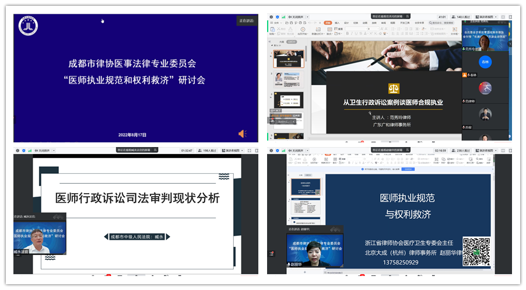Screen dimensions: 526x290
Task: Open the 设计 ribbon tab
Action: (346, 23)
